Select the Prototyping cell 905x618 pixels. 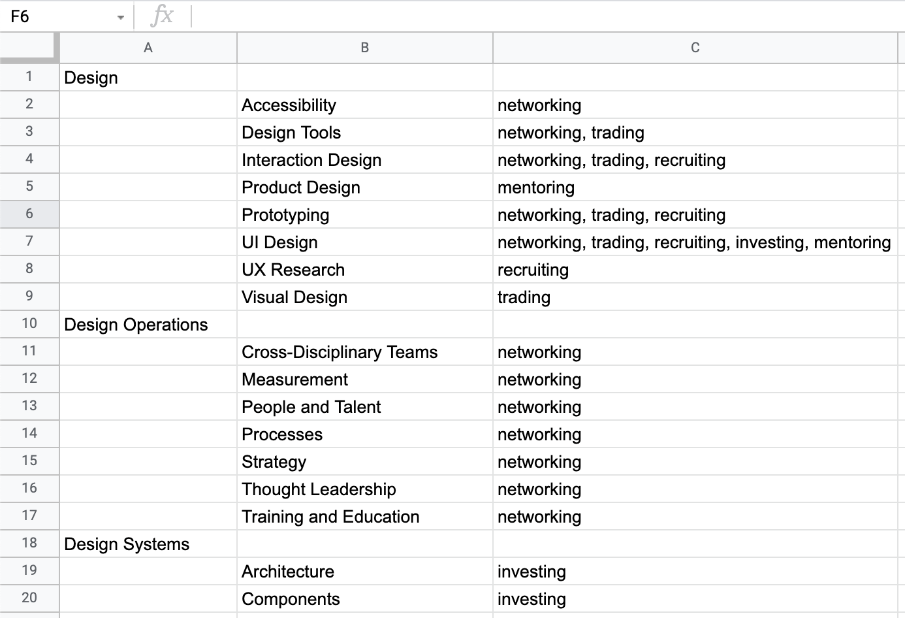pos(365,215)
